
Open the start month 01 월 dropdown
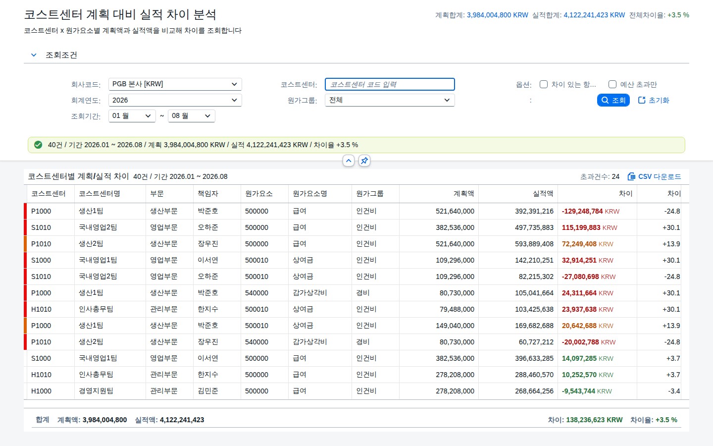coord(132,116)
